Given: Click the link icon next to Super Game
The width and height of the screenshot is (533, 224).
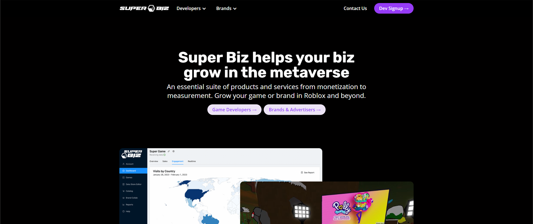Looking at the screenshot, I should click(x=169, y=151).
